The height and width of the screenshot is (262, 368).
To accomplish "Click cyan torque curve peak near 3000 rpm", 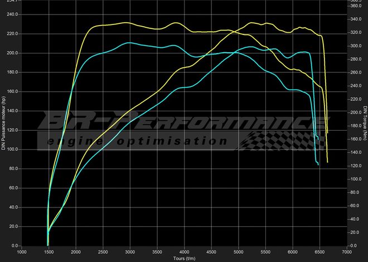I will 129,42.
